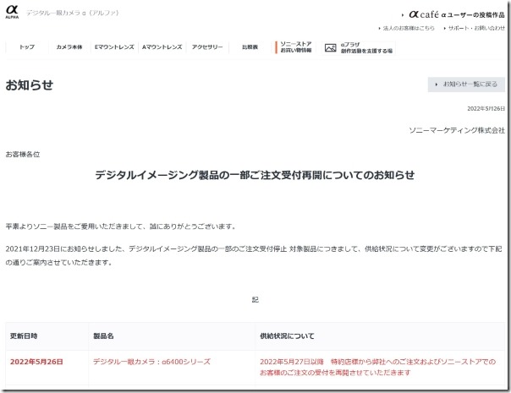Viewport: 511px width, 393px height.
Task: Click the お客様各位 text
Action: click(23, 155)
